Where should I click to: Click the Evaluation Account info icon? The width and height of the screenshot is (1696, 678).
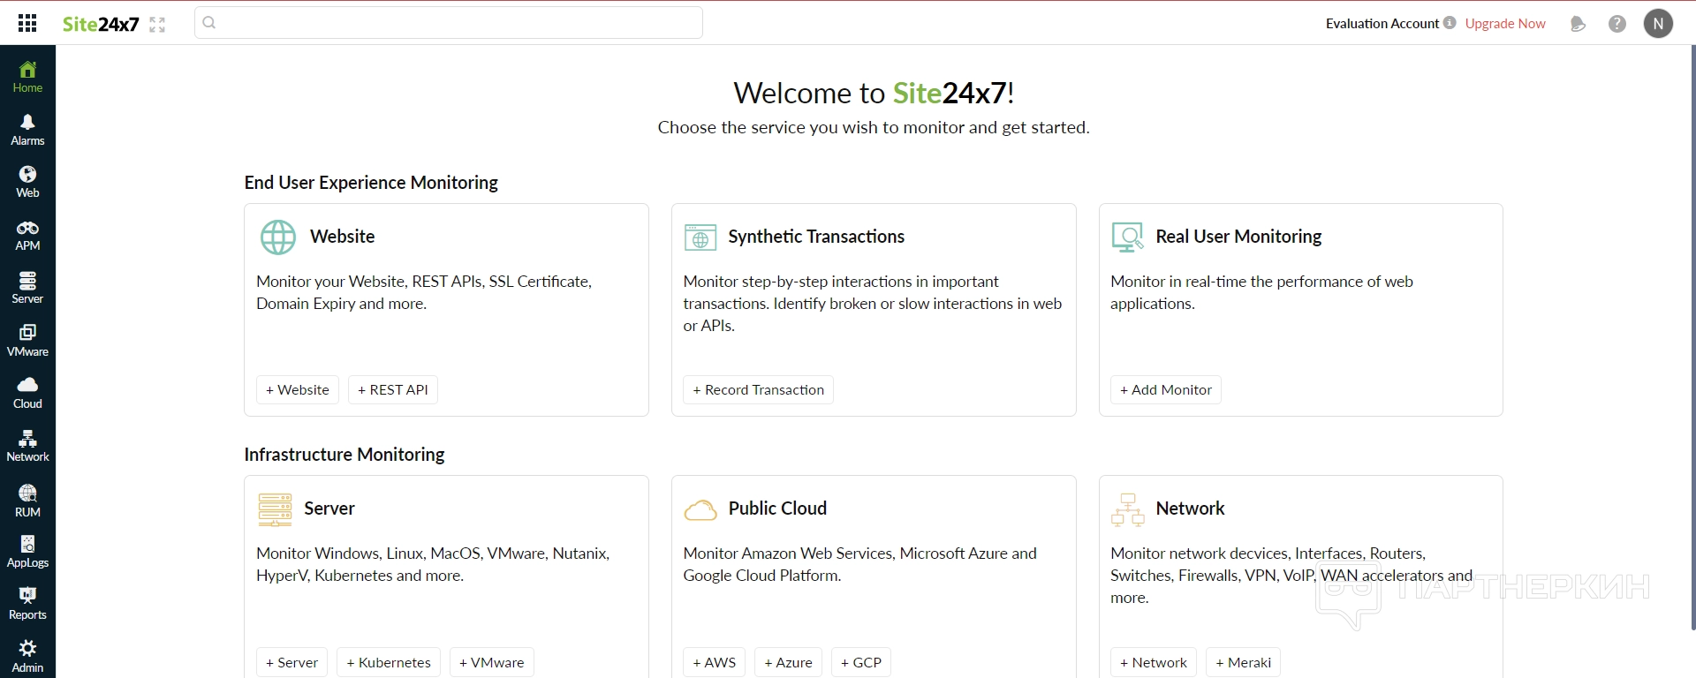1450,23
